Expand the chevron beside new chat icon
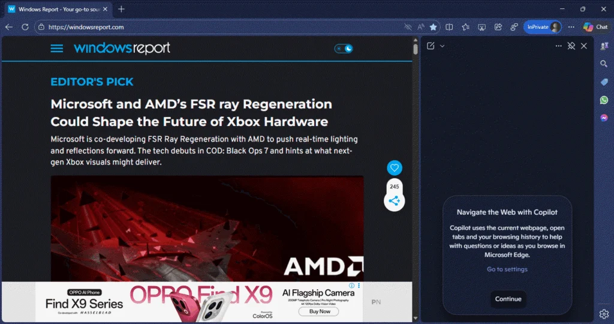This screenshot has height=324, width=614. 443,46
